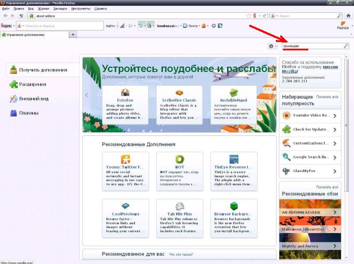Image resolution: width=354 pixels, height=264 pixels.
Task: Open the Fotofox add-on camera icon
Action: [x=125, y=92]
